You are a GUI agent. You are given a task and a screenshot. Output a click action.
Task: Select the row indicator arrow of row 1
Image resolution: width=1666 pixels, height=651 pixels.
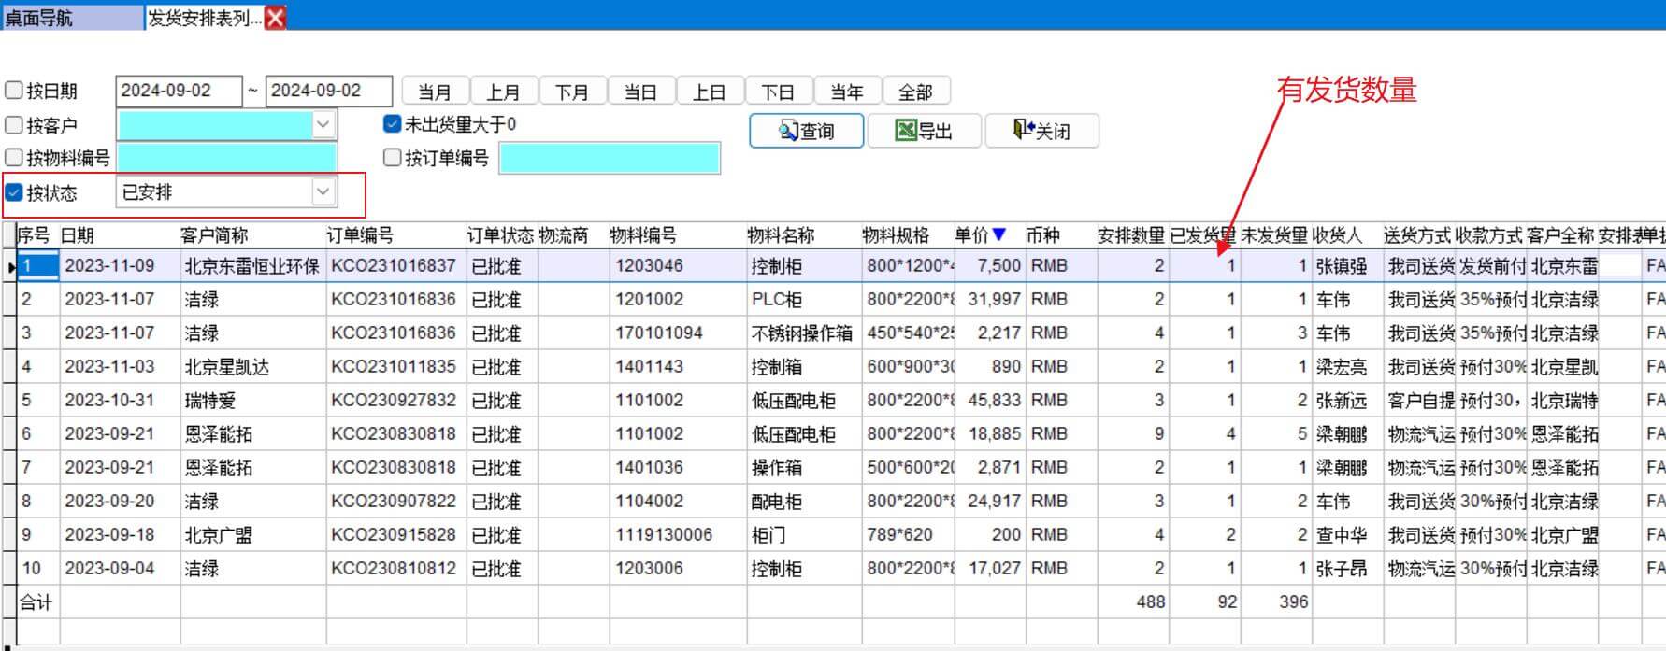point(10,267)
